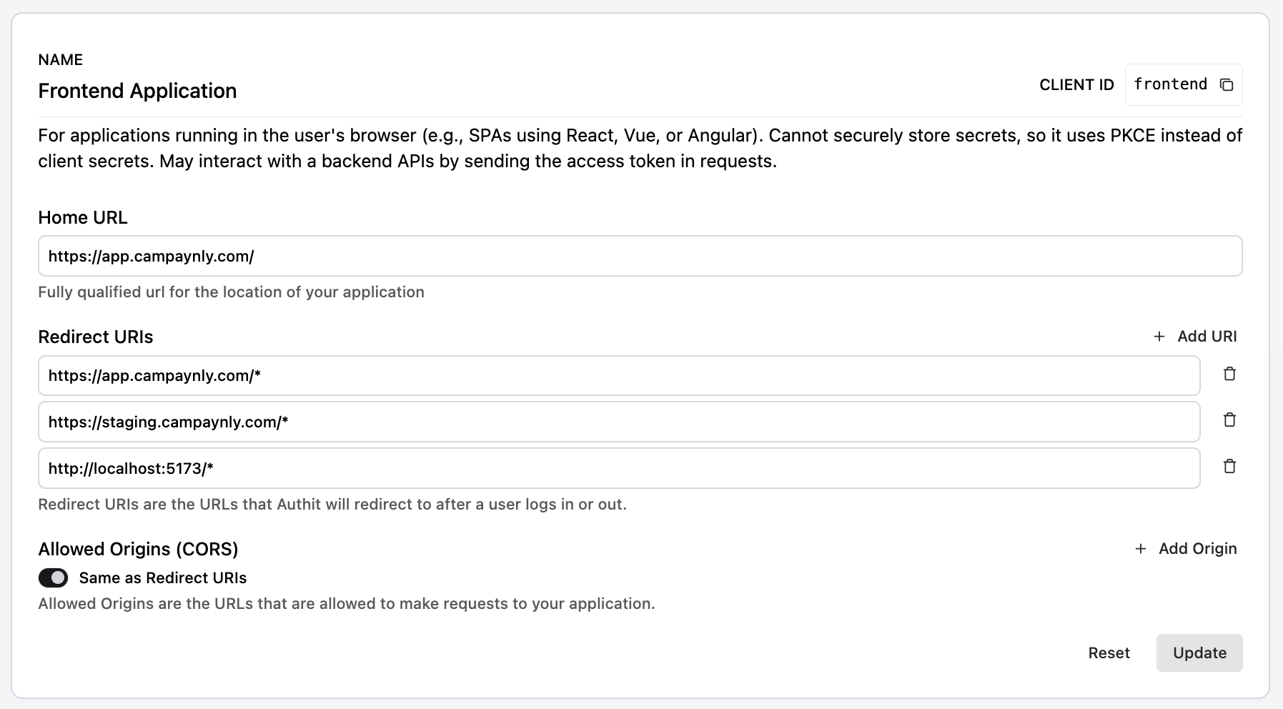Focus the Home URL input field
1283x709 pixels.
(x=640, y=257)
